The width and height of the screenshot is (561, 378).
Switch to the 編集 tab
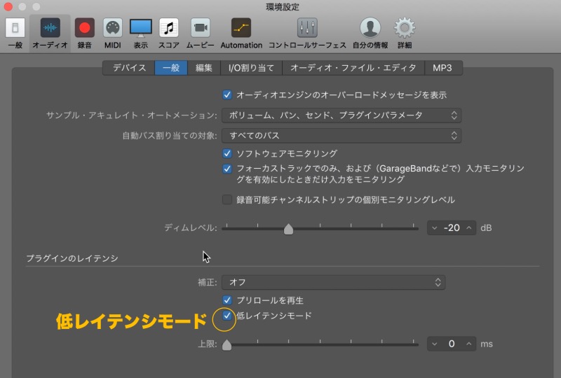coord(203,68)
